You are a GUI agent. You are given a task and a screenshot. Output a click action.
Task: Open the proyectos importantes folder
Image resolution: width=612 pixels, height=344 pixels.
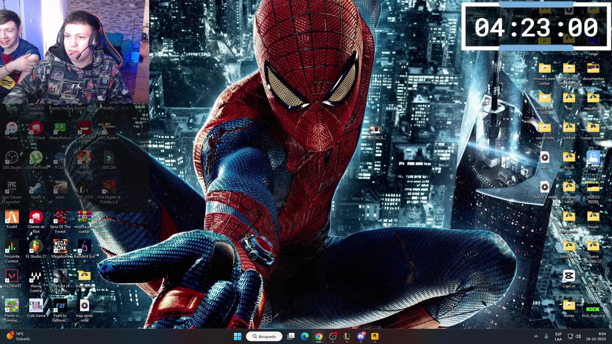(569, 74)
